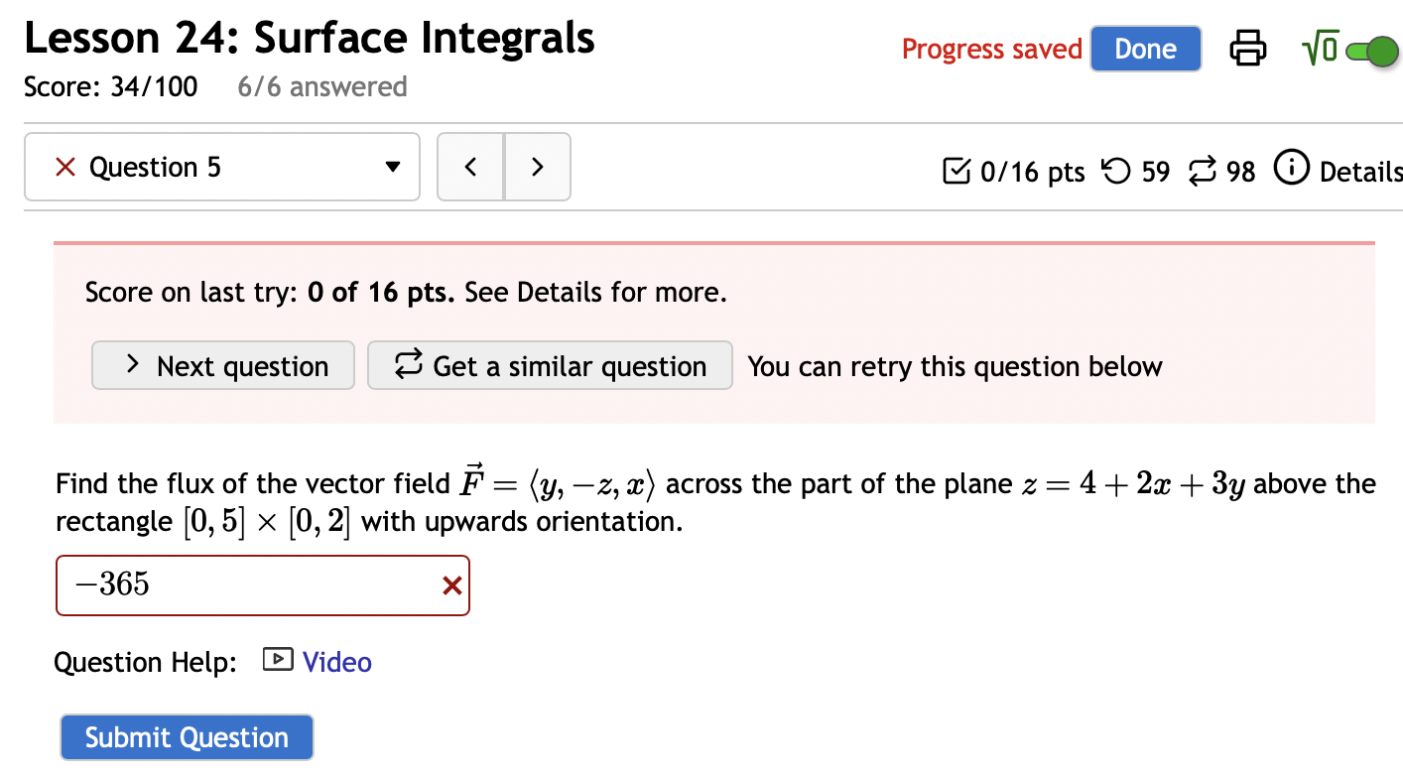Click the video player icon beside Question Help
The width and height of the screenshot is (1403, 780).
(x=277, y=660)
